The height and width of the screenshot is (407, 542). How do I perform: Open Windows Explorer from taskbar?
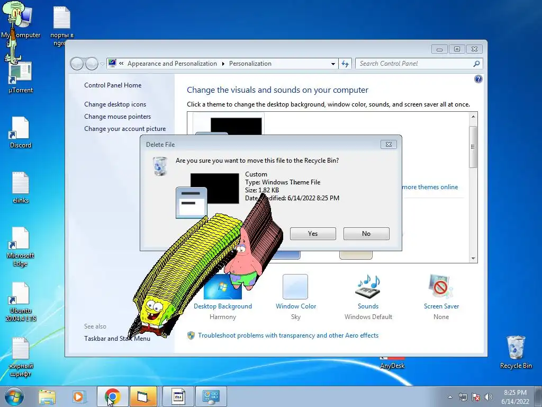point(47,396)
